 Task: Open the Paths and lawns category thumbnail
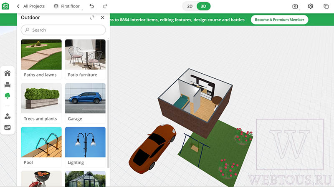tap(41, 55)
